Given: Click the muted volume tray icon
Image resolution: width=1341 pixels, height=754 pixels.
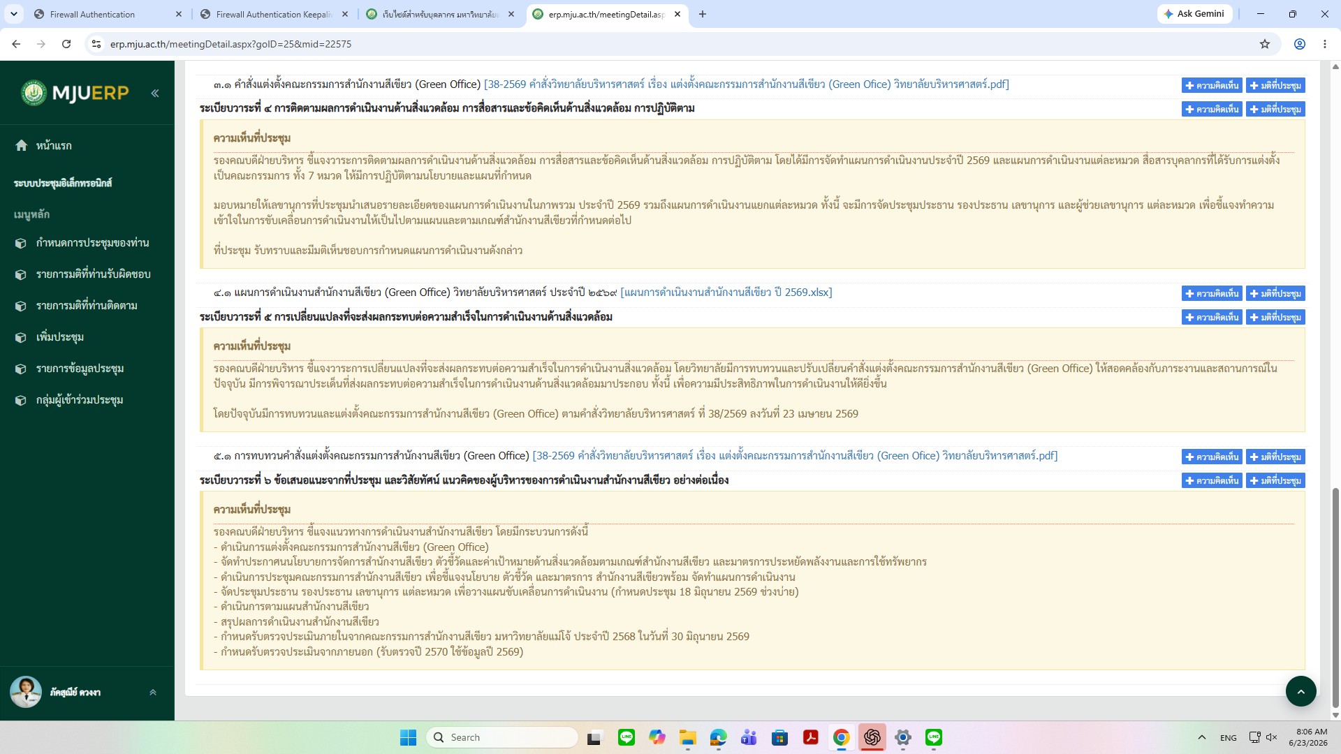Looking at the screenshot, I should pos(1272,737).
